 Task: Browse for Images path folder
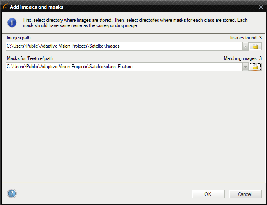click(x=255, y=46)
